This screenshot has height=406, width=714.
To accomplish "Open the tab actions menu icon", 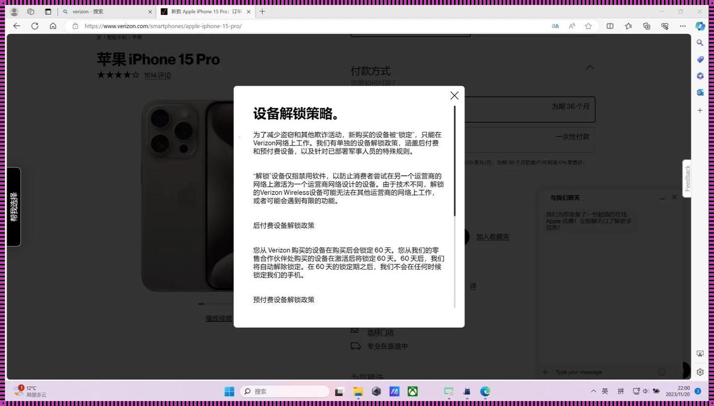I will tap(48, 11).
